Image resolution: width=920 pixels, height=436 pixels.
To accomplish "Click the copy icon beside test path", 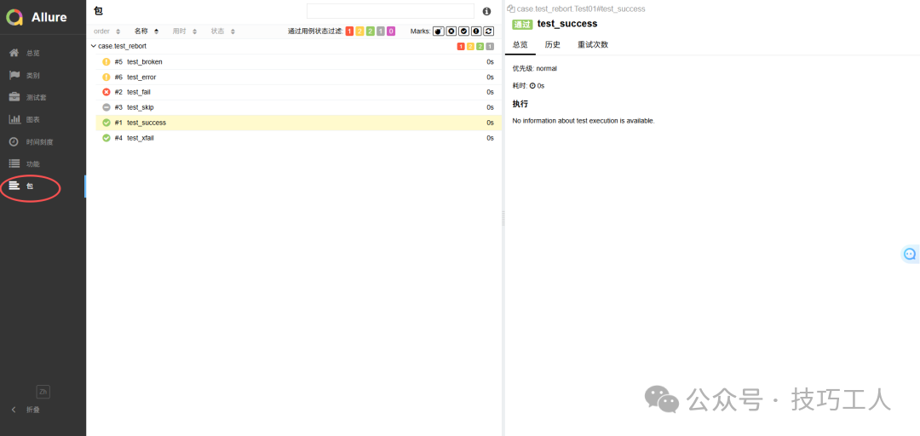I will (x=510, y=9).
